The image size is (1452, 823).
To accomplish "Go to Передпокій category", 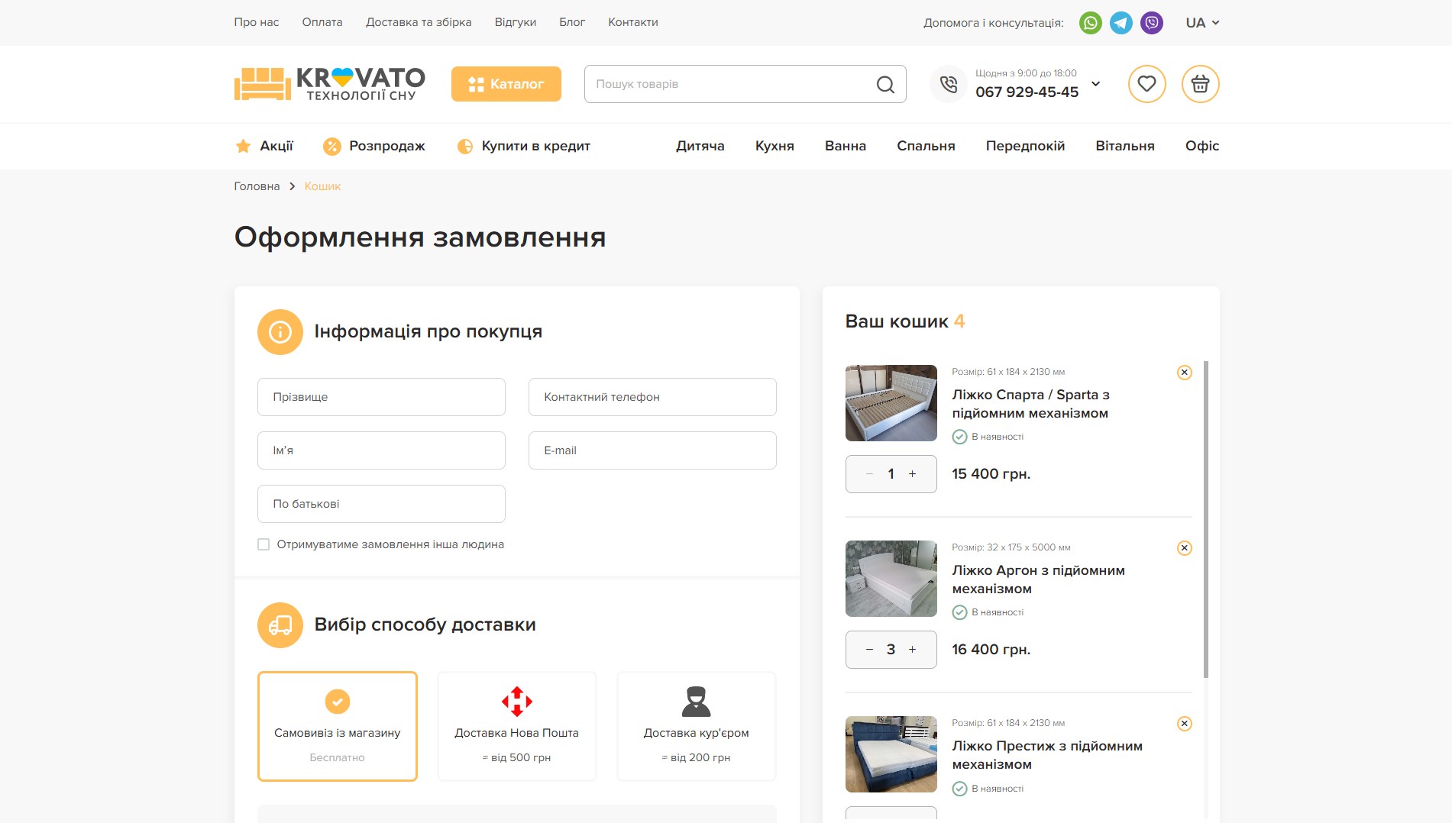I will point(1025,146).
